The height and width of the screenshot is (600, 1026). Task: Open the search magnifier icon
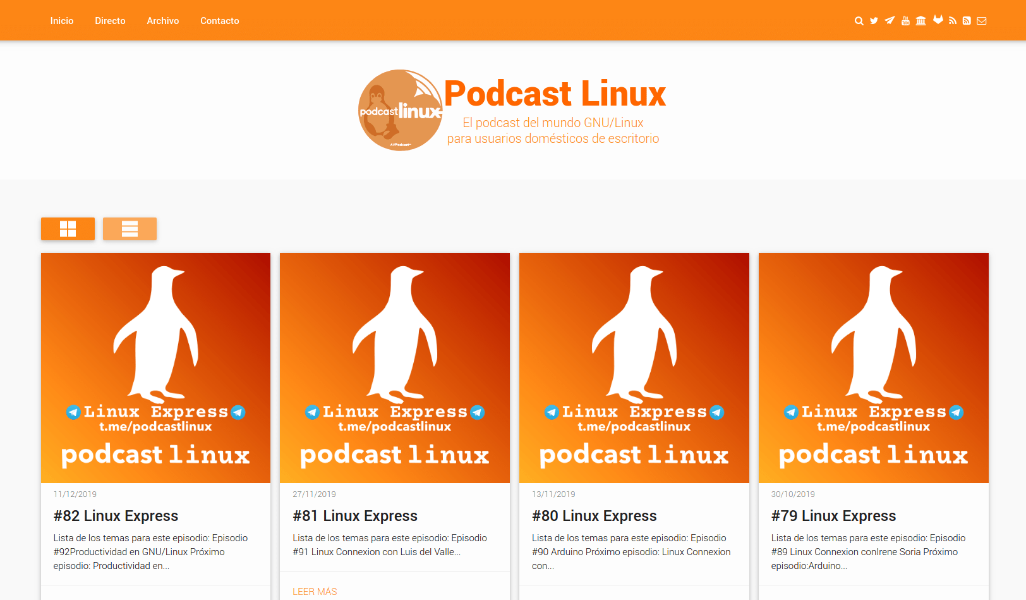[x=859, y=21]
